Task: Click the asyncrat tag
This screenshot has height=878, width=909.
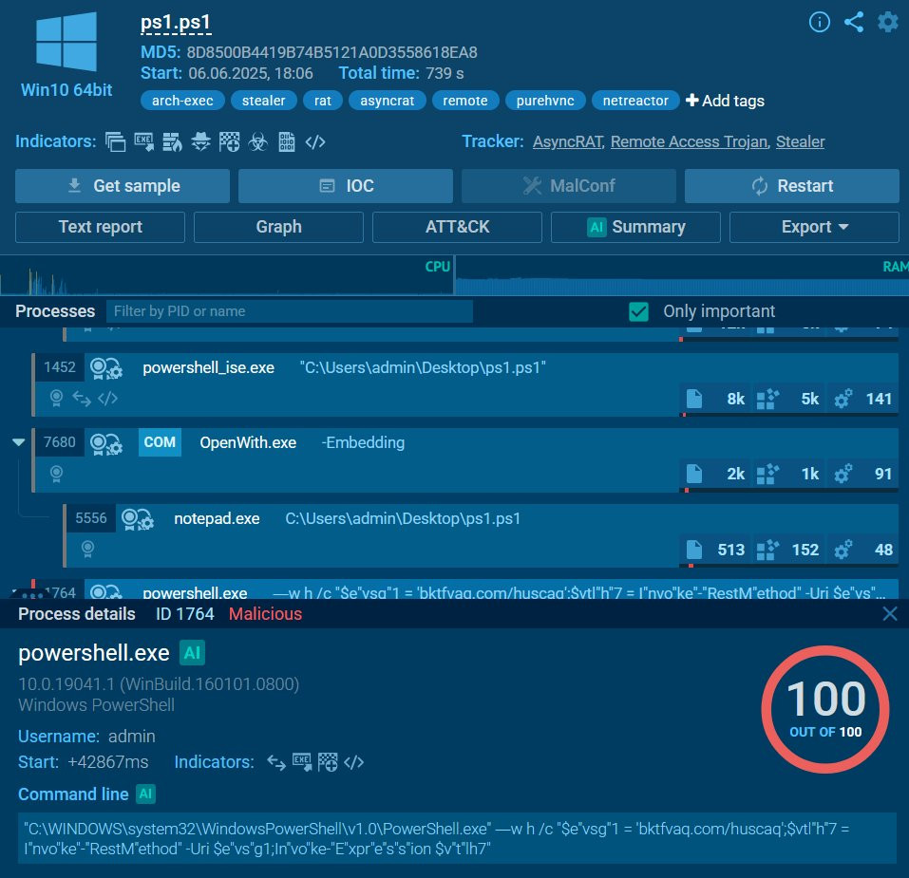Action: (x=388, y=101)
